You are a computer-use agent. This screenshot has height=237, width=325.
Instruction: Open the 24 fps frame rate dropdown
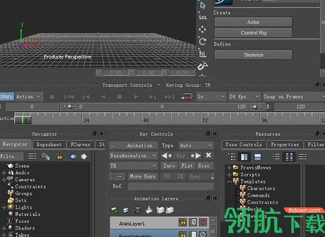coord(244,97)
